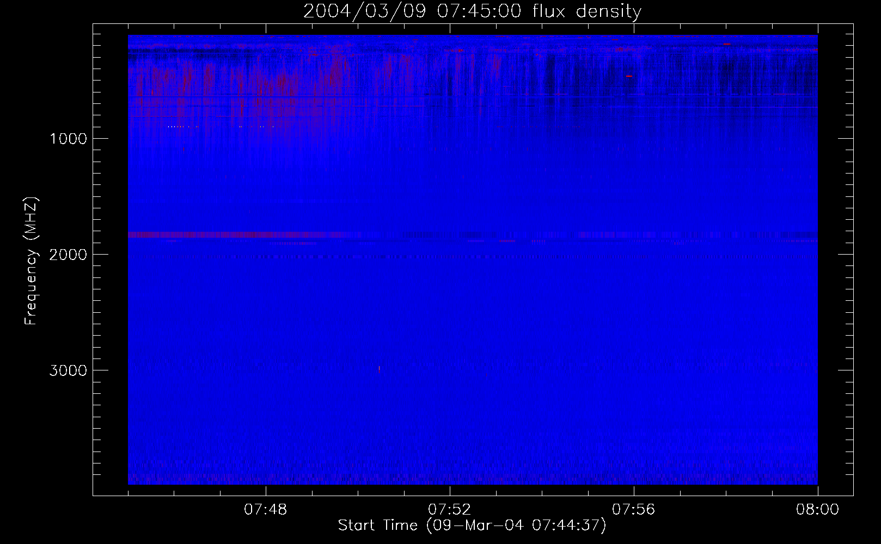The height and width of the screenshot is (544, 881).
Task: Click the 07:56 time axis label
Action: point(634,510)
